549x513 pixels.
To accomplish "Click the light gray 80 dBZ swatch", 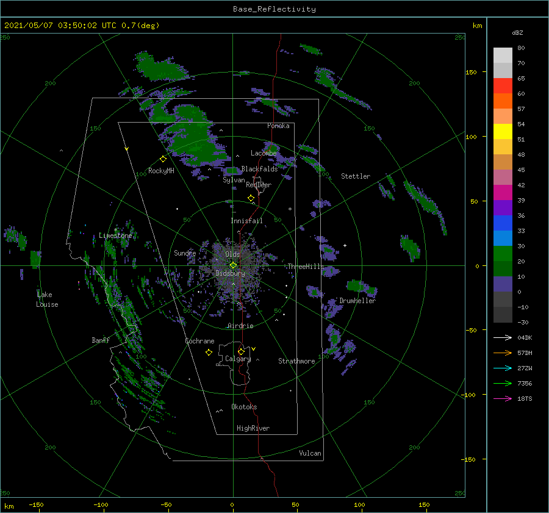I will coord(503,56).
